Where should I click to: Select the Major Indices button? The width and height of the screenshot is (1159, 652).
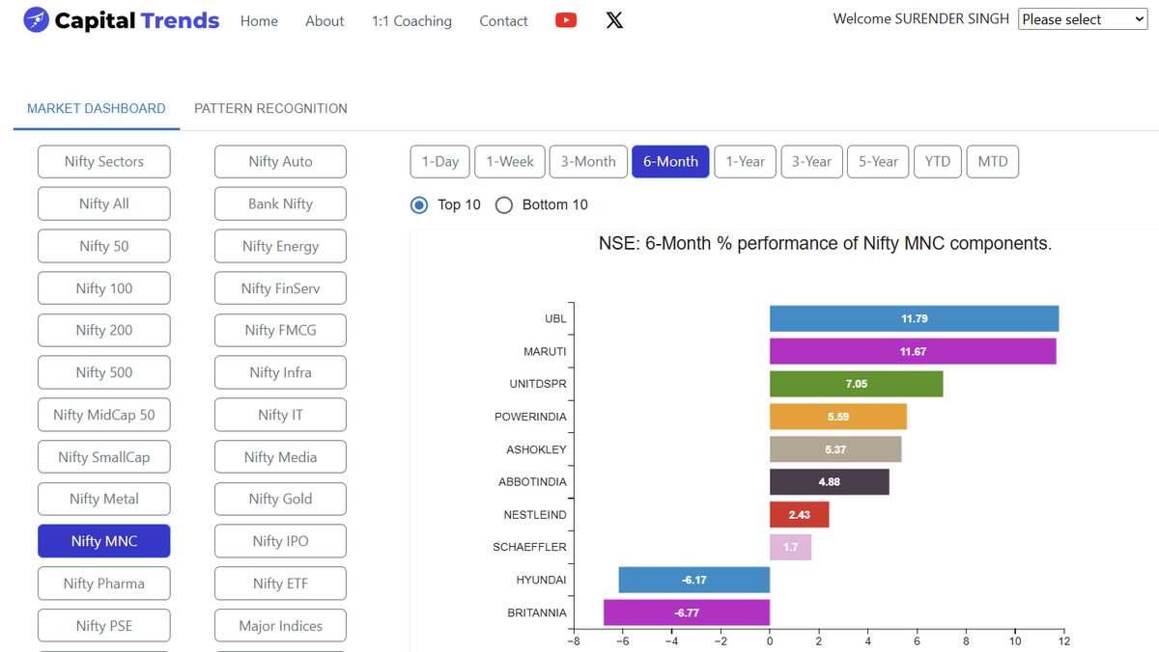[280, 626]
